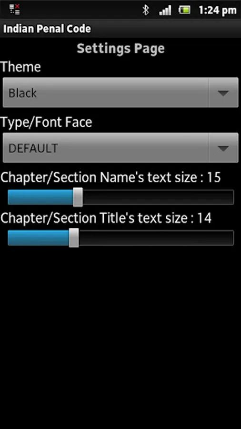The image size is (241, 429).
Task: Click the blue filled part of Title's slider
Action: coord(38,238)
